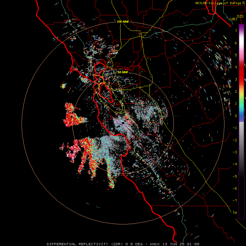Click the "TH" label below the color scale
This screenshot has width=246, height=246.
pyautogui.click(x=235, y=213)
